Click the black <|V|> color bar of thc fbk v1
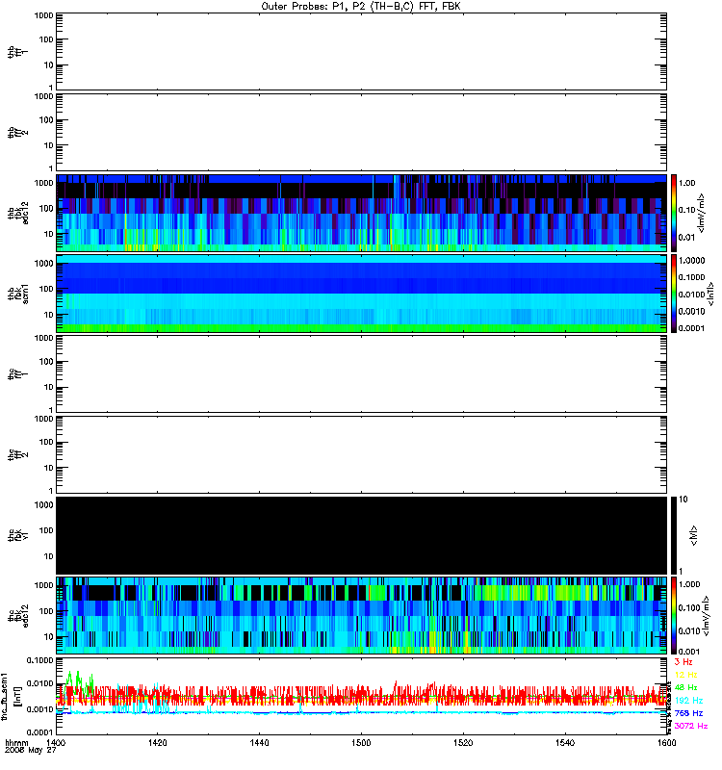 coord(674,535)
